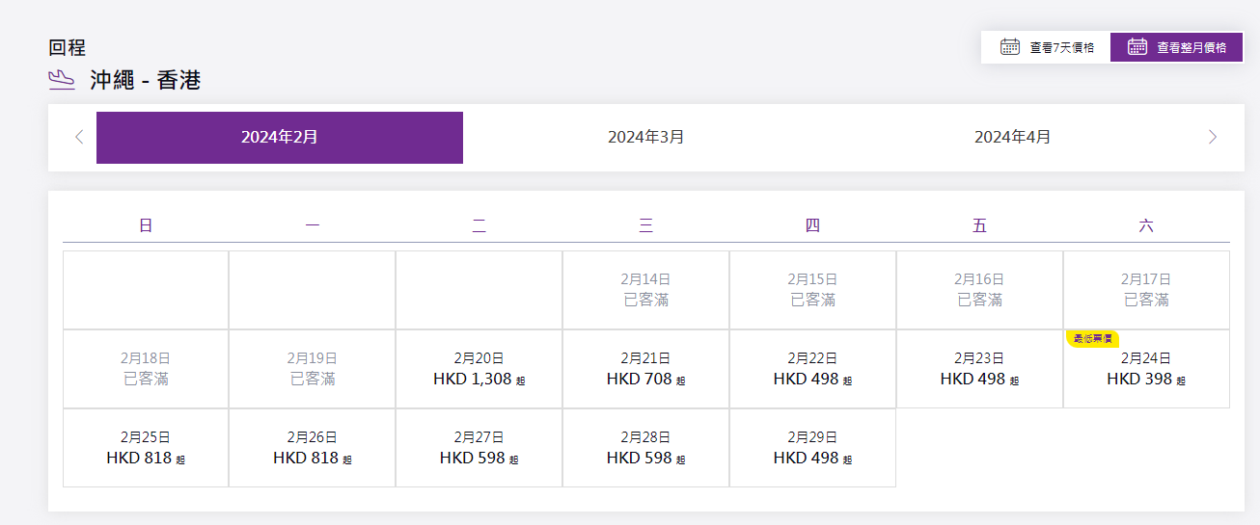Viewport: 1260px width, 525px height.
Task: Open the 2024年4月 month tab
Action: (1013, 137)
